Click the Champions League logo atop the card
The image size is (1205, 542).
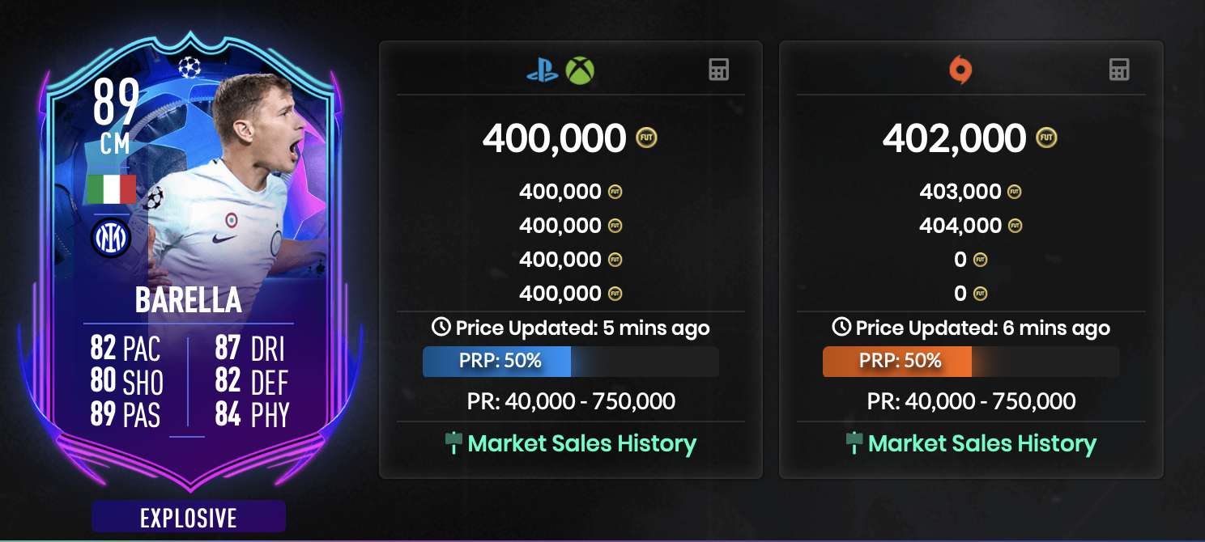[x=189, y=68]
